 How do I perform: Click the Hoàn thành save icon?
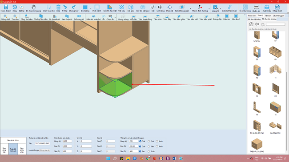[x=6, y=8]
